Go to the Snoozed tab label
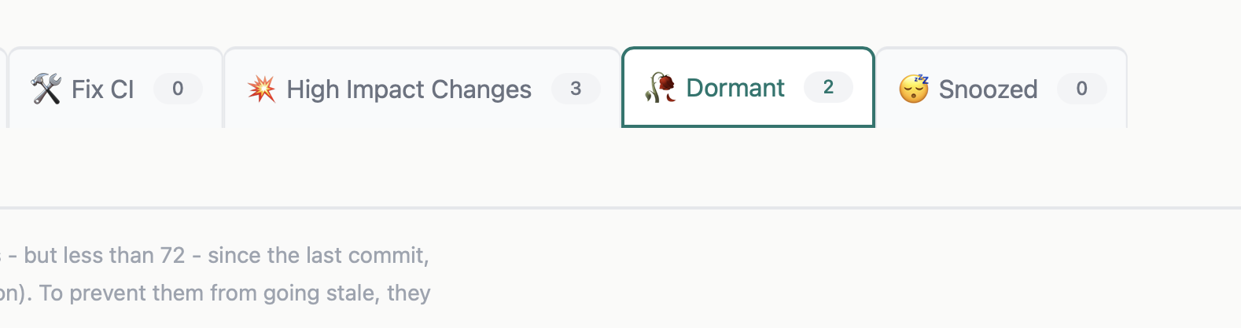The width and height of the screenshot is (1241, 328). click(x=988, y=89)
